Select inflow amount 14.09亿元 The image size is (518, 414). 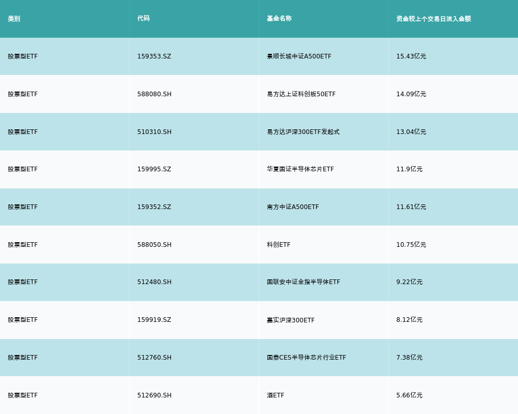pos(411,94)
